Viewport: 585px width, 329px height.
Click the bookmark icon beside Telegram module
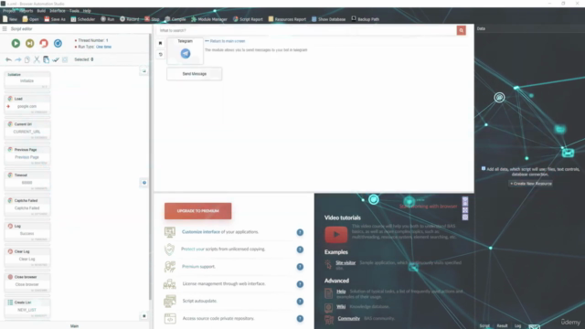coord(161,43)
